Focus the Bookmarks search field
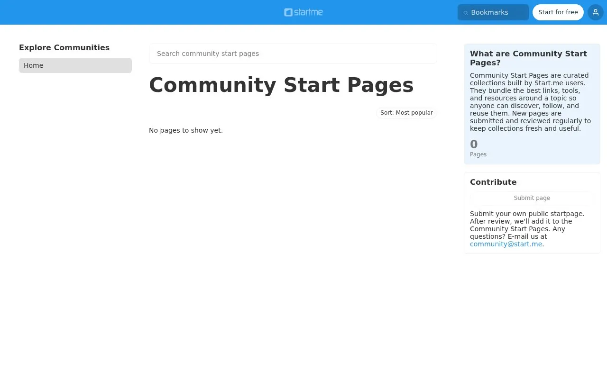 pos(493,12)
